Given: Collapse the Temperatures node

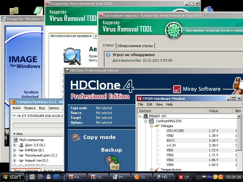Looking at the screenshot, I should tap(151, 170).
